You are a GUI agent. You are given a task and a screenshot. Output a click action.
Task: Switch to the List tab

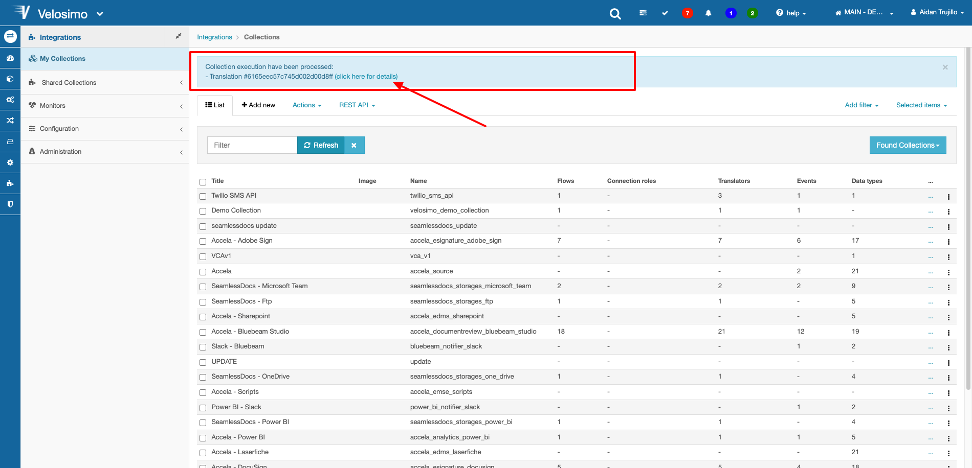(215, 105)
